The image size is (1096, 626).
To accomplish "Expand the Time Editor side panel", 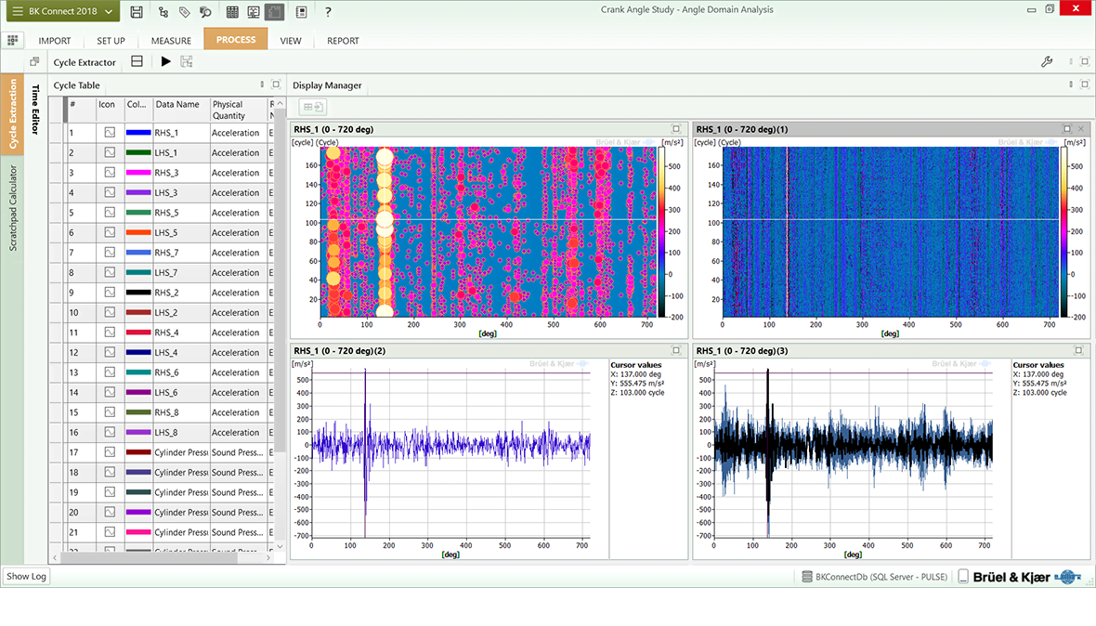I will [37, 110].
